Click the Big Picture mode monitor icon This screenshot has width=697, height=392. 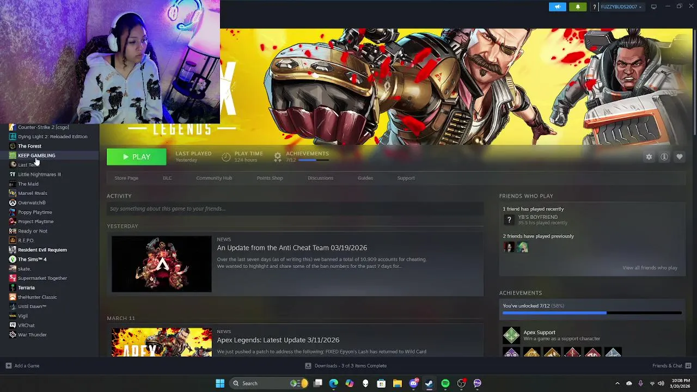[x=653, y=7]
